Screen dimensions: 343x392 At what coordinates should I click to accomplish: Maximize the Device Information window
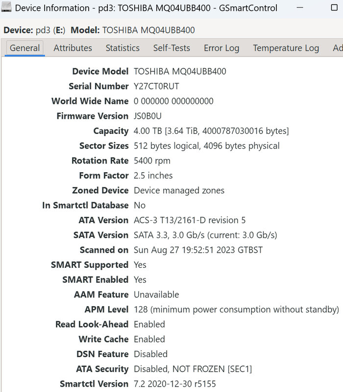(334, 7)
